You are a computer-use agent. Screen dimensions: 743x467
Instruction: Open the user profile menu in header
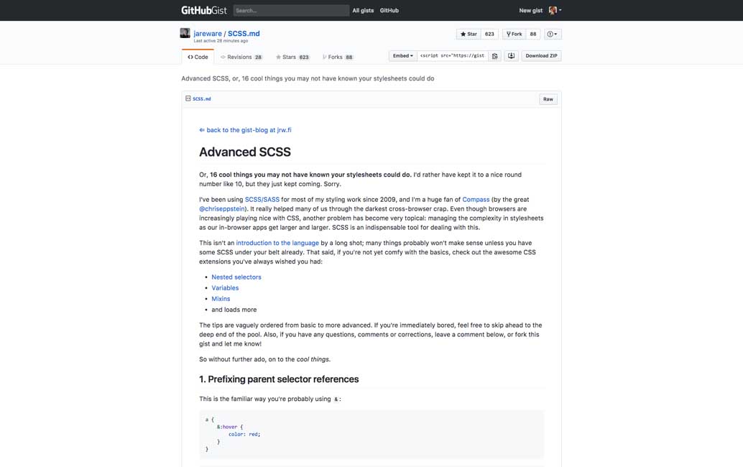point(555,11)
